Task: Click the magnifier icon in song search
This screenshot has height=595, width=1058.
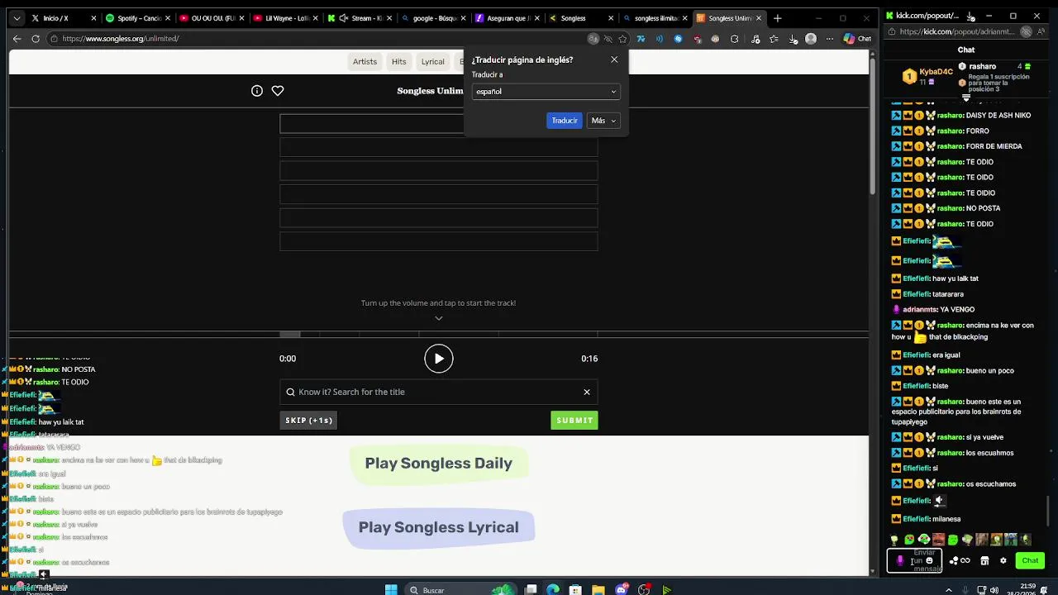Action: (290, 392)
